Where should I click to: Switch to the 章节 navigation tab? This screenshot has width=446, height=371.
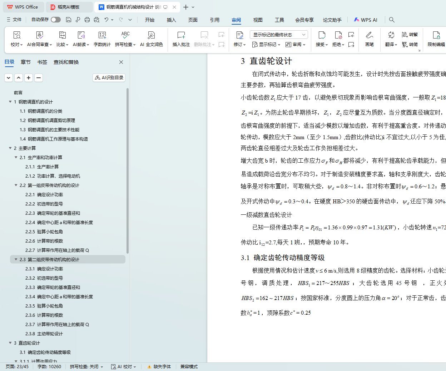tap(26, 62)
